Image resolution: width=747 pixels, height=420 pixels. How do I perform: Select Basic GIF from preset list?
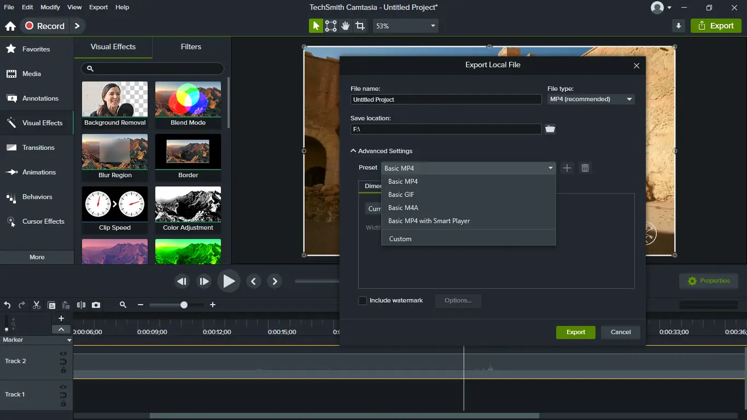pos(401,195)
